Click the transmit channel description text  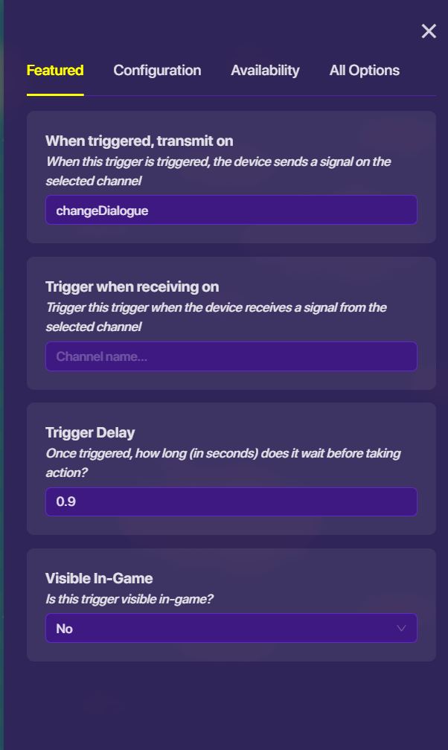pyautogui.click(x=218, y=169)
